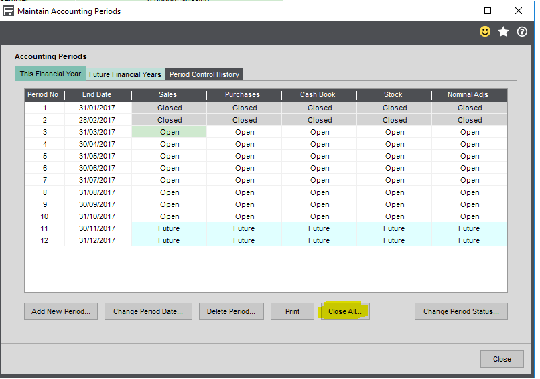Click Open Nominal Adjs cell for period 10
This screenshot has width=540, height=379.
click(x=469, y=216)
